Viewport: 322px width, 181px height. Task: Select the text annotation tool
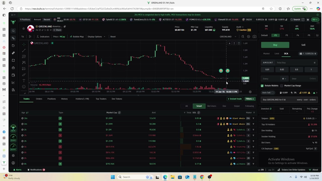click(24, 81)
